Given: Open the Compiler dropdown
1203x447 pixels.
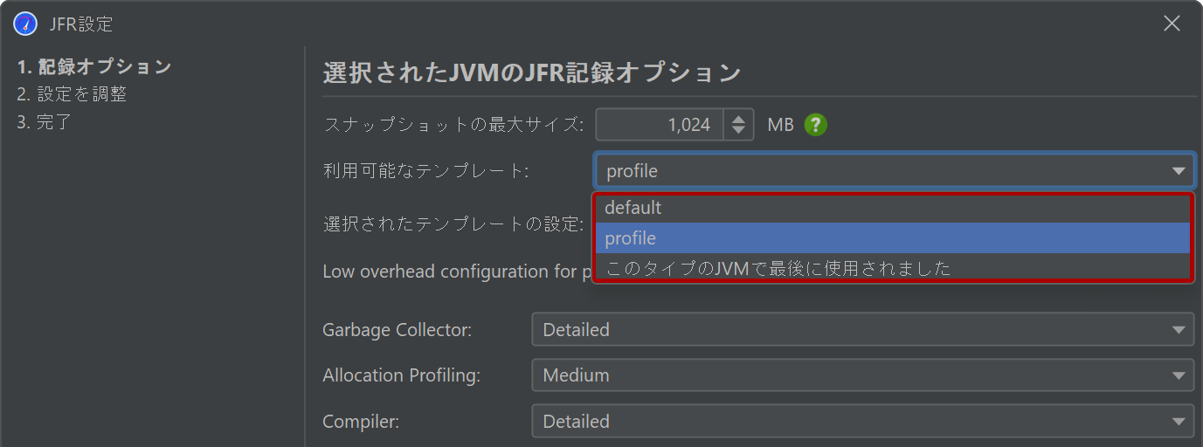Looking at the screenshot, I should click(x=863, y=421).
